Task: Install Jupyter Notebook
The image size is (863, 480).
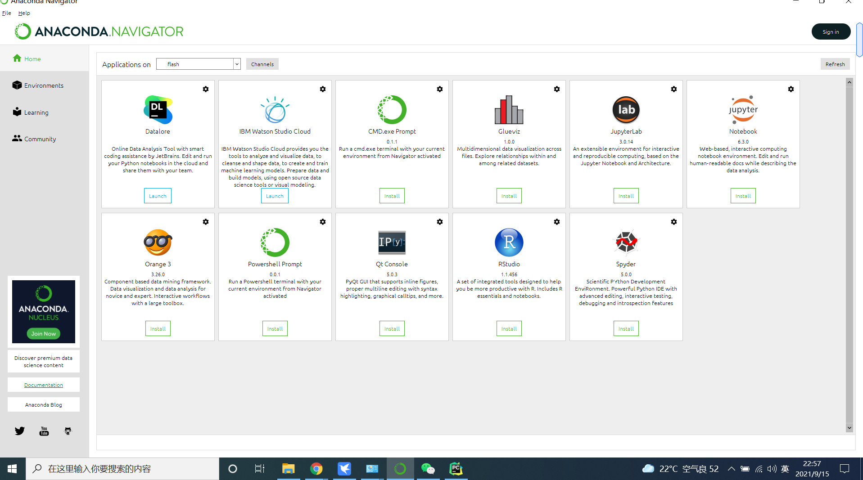Action: tap(743, 196)
